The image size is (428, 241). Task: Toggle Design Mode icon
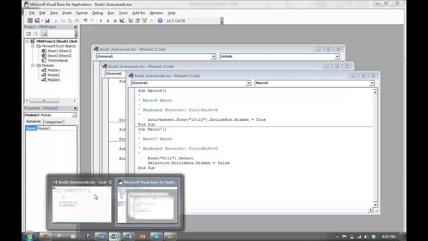(122, 21)
